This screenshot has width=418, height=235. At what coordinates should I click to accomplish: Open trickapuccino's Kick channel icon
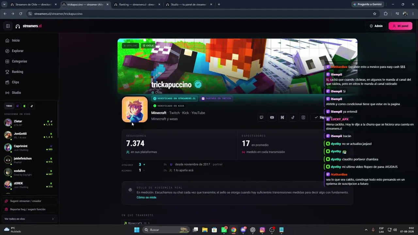pos(282,117)
